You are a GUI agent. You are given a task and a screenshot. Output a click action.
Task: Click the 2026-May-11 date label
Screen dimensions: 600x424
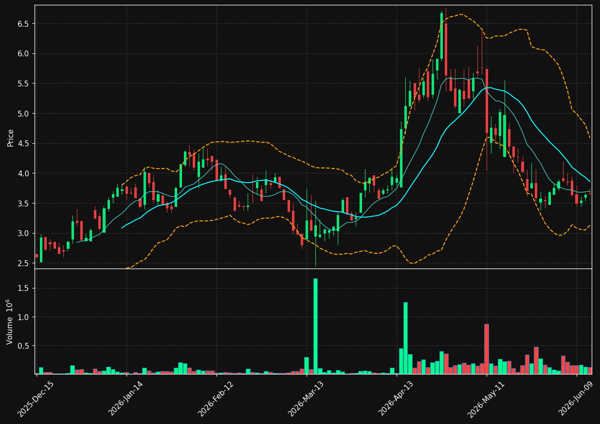coord(487,399)
